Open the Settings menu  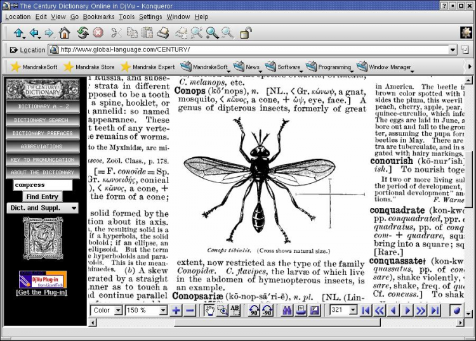[150, 16]
